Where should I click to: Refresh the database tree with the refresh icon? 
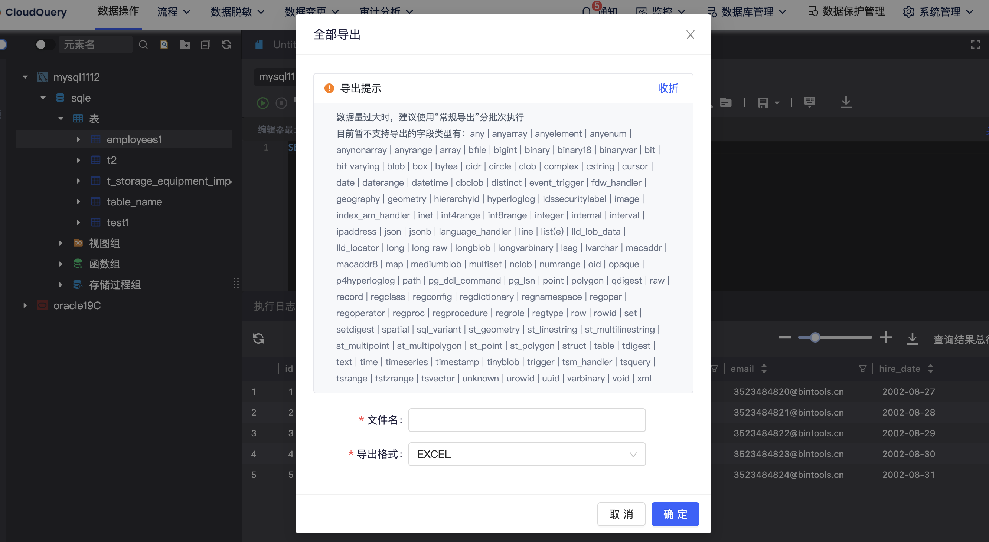point(226,44)
